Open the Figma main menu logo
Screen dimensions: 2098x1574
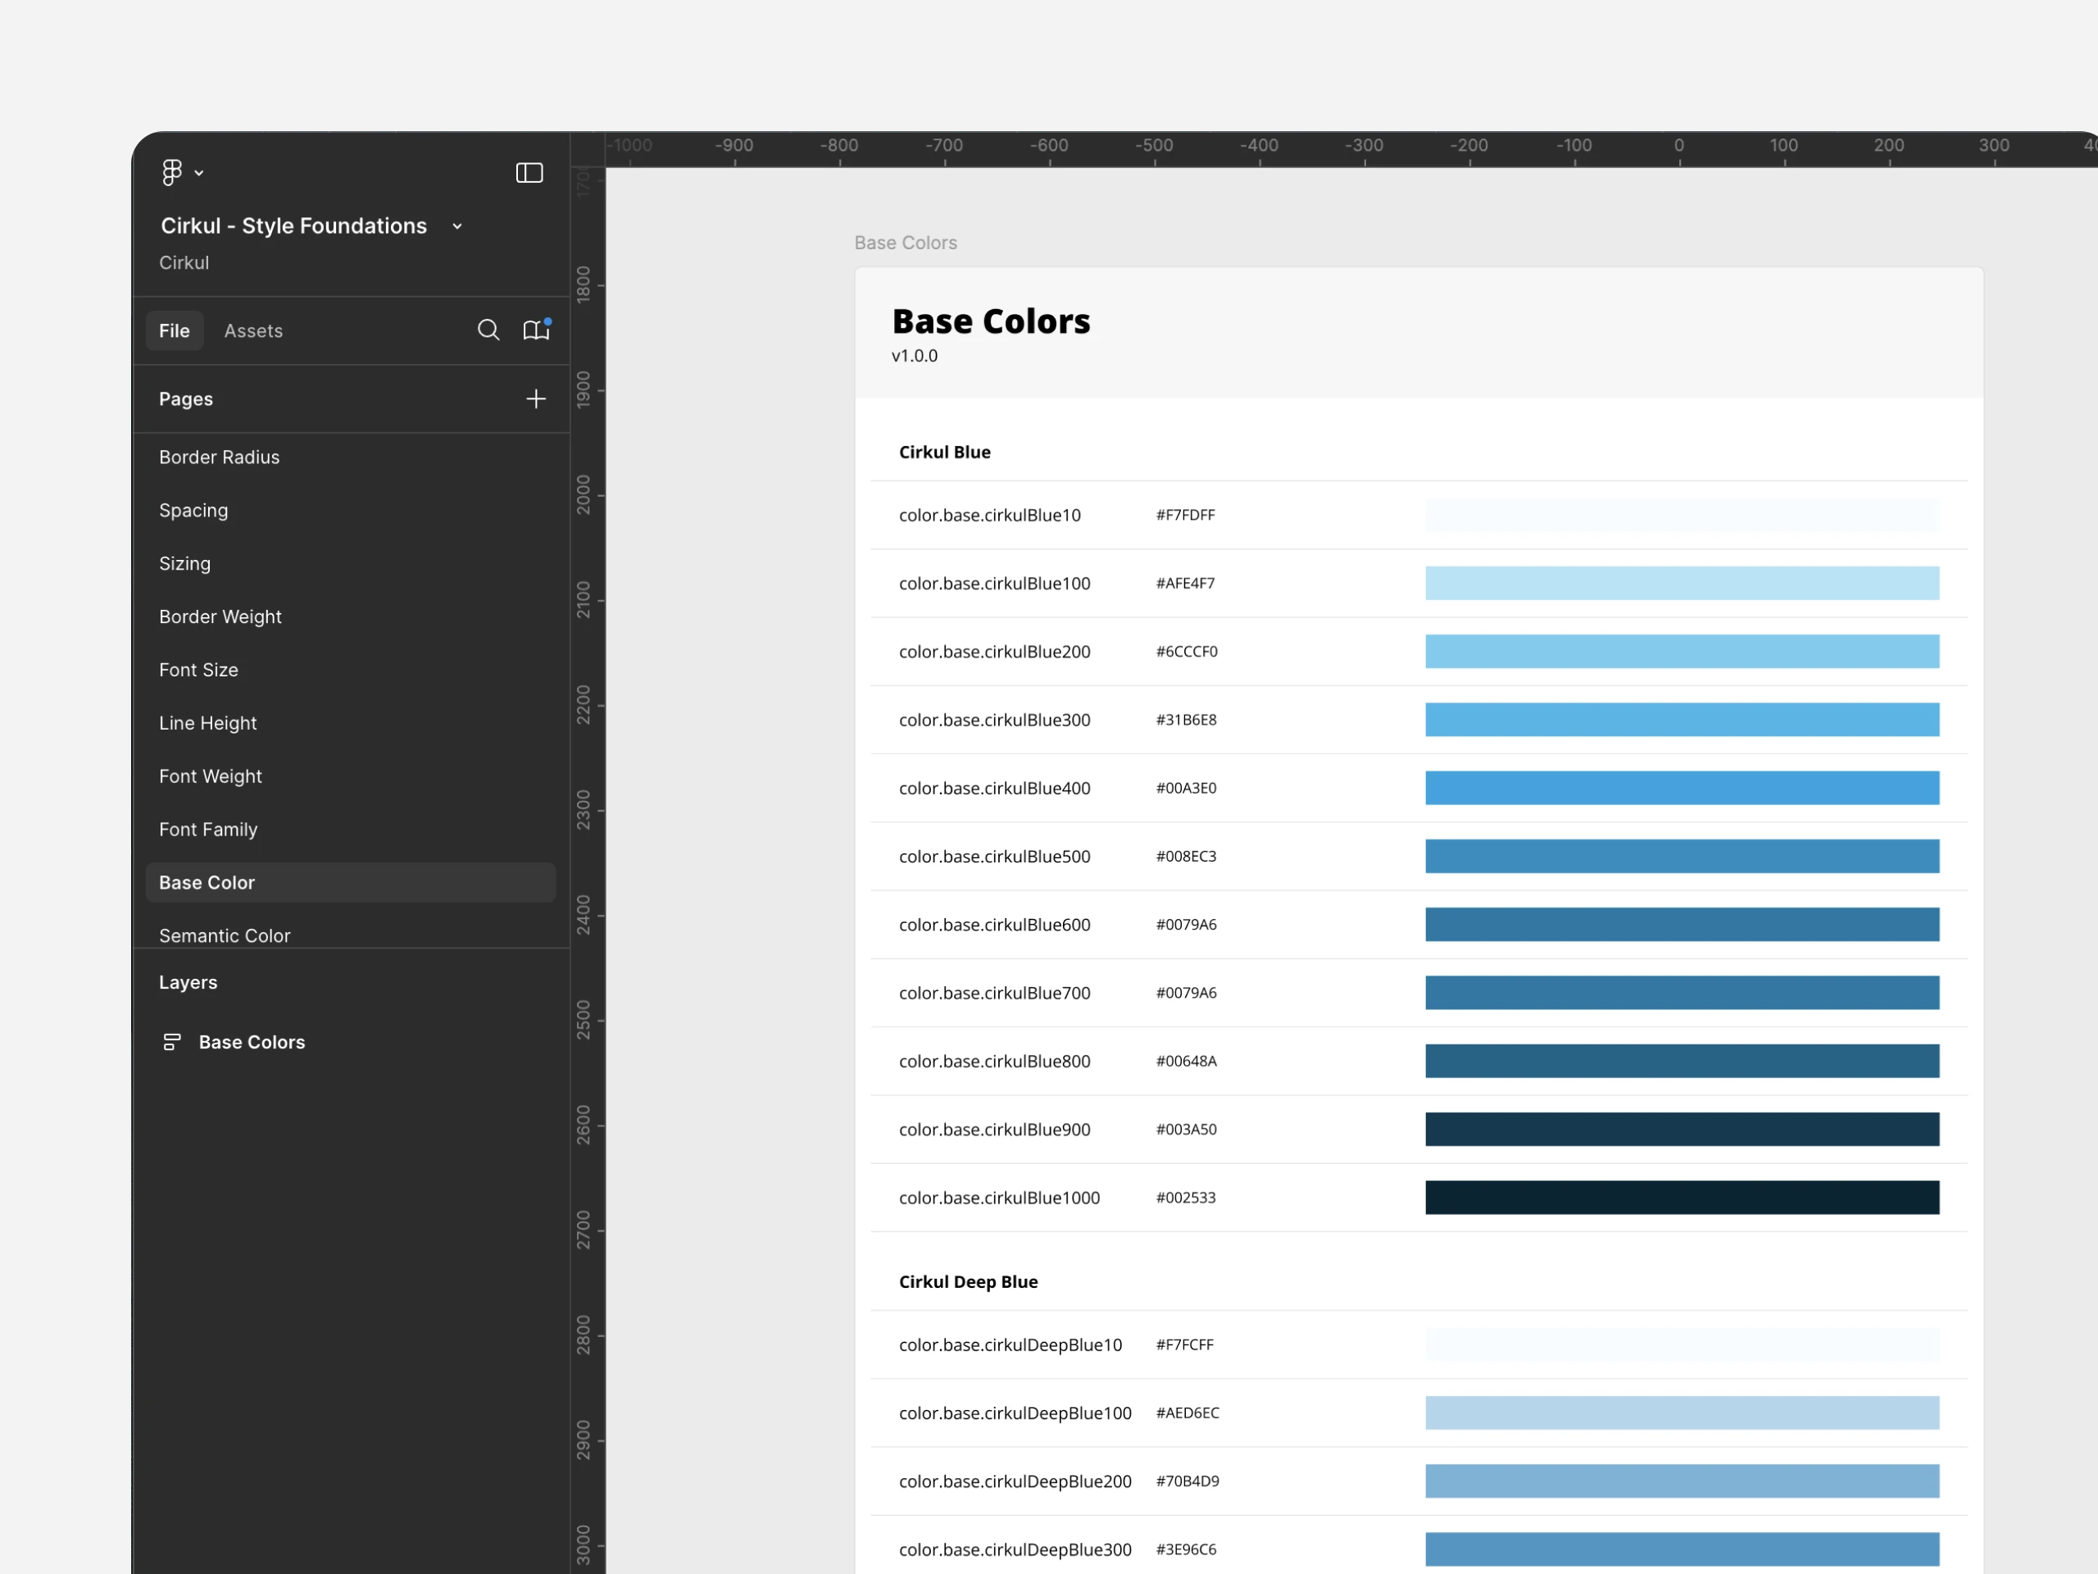point(171,173)
